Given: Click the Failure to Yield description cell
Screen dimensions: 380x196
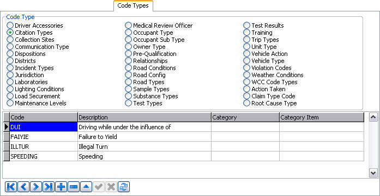Looking at the screenshot, I should [144, 137].
